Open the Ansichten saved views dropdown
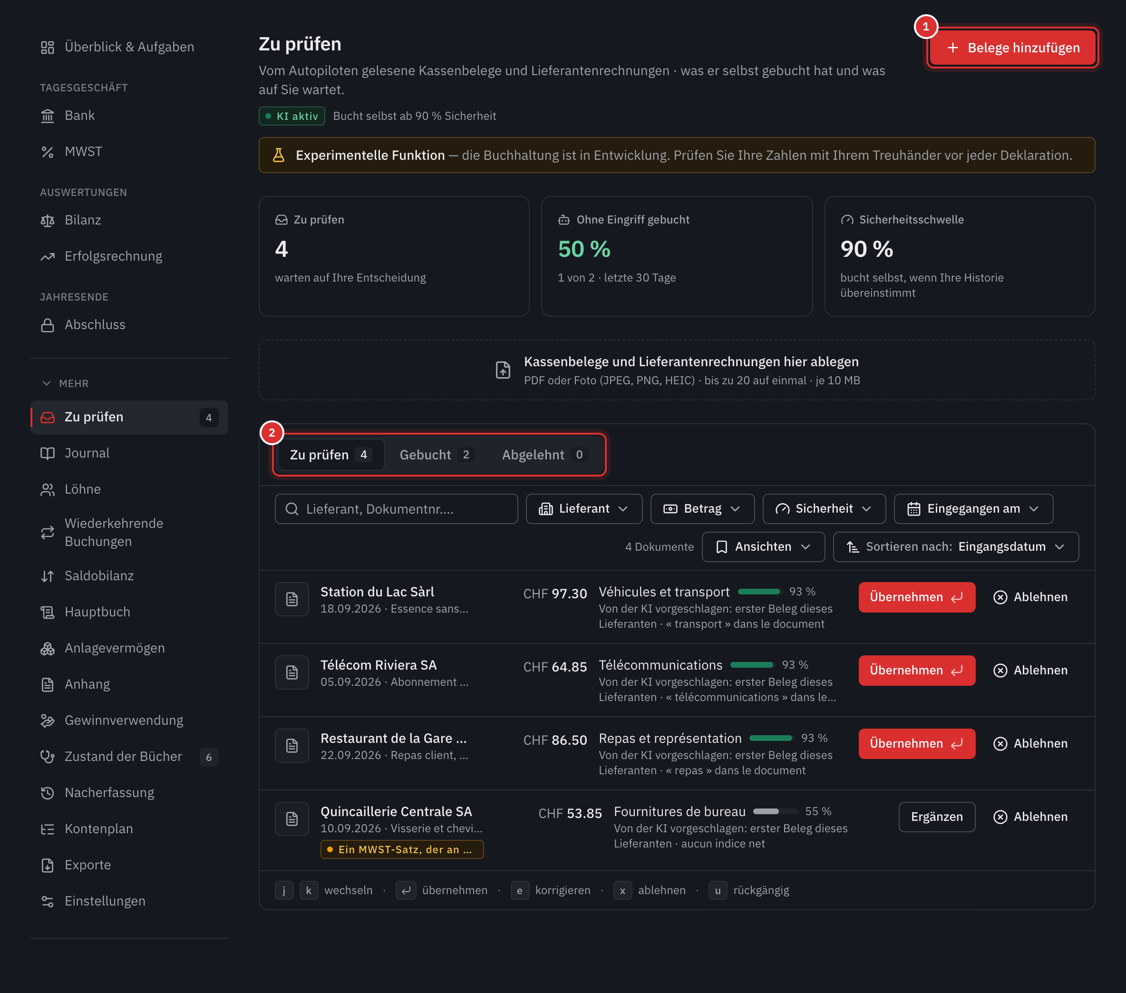Screen dimensions: 1126x993 (x=764, y=546)
